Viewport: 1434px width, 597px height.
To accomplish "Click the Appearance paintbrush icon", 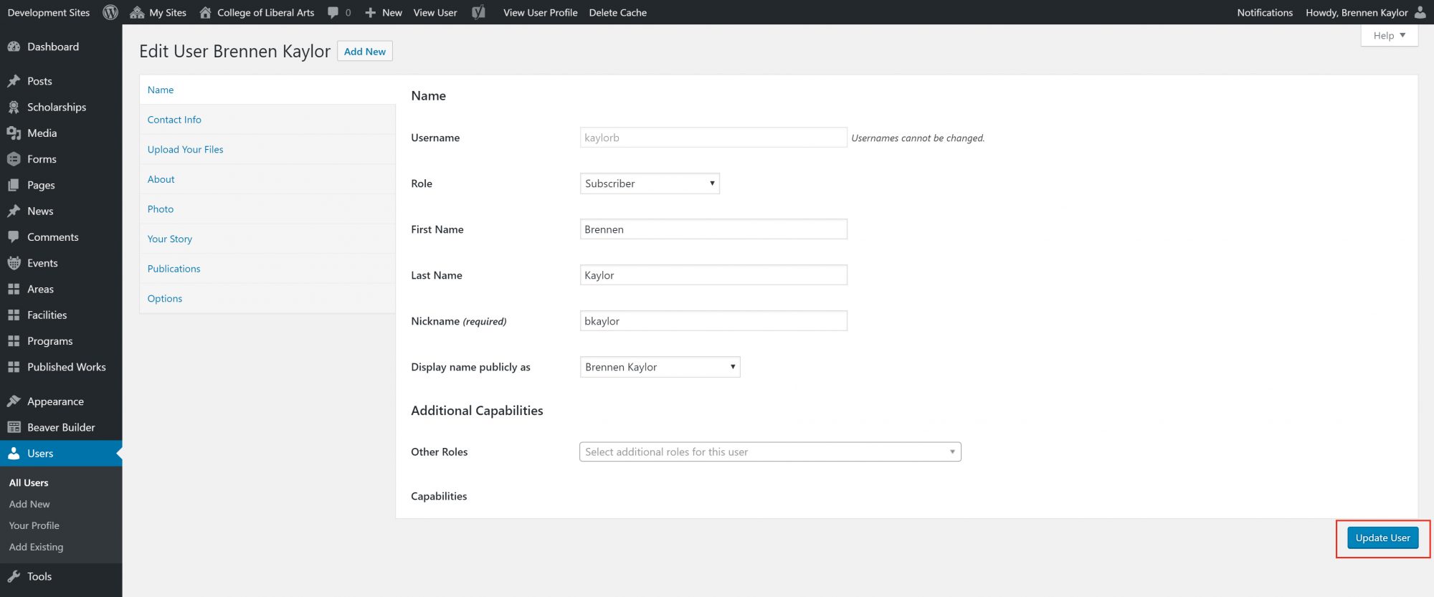I will pyautogui.click(x=14, y=401).
